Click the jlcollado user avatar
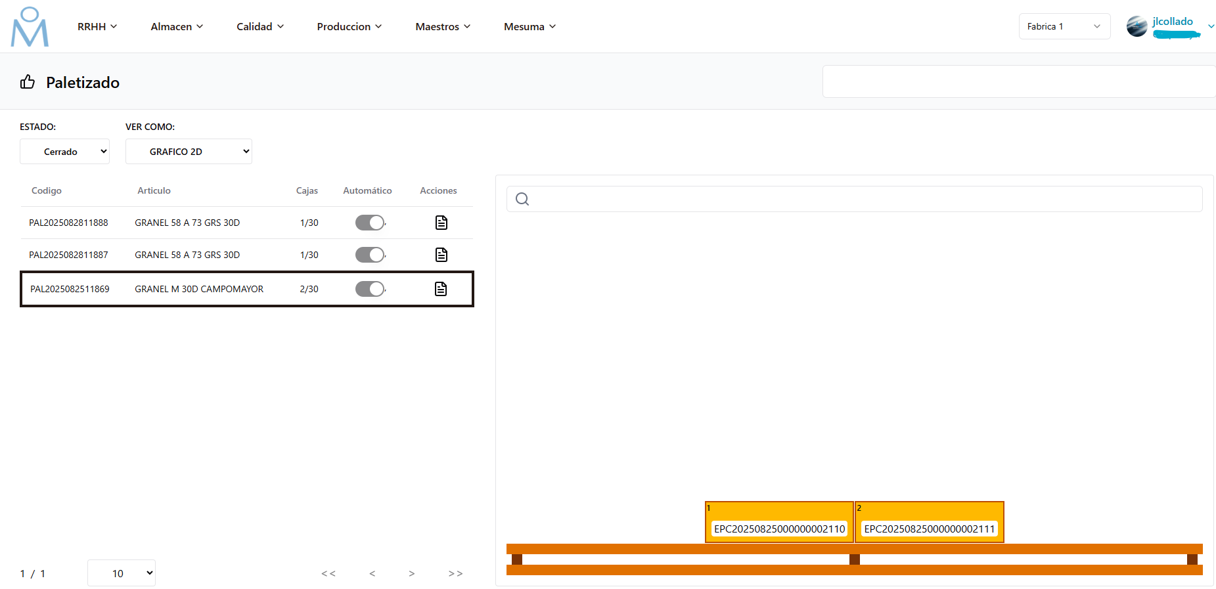The image size is (1216, 589). (x=1137, y=26)
